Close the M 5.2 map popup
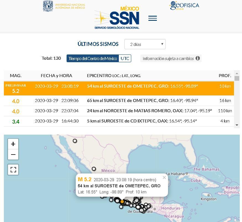This screenshot has width=242, height=222. [164, 178]
